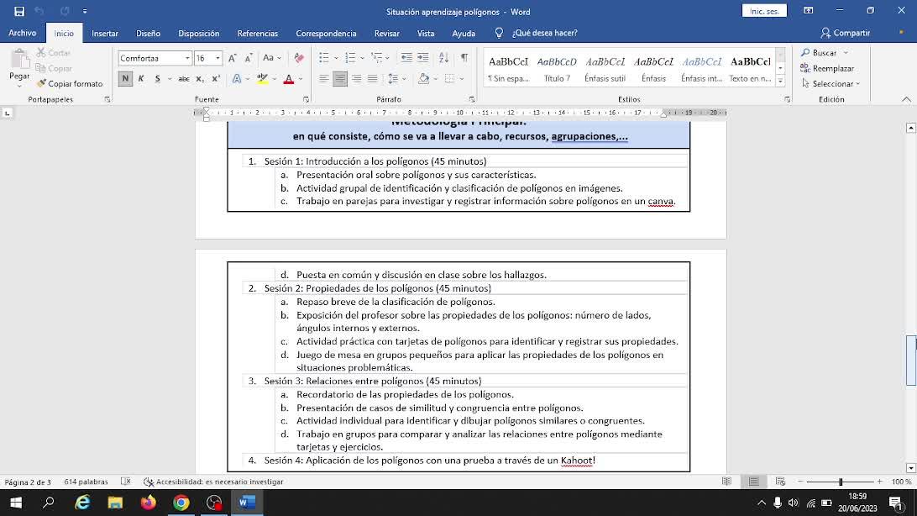Decrease paragraph indent
The width and height of the screenshot is (917, 516).
406,57
